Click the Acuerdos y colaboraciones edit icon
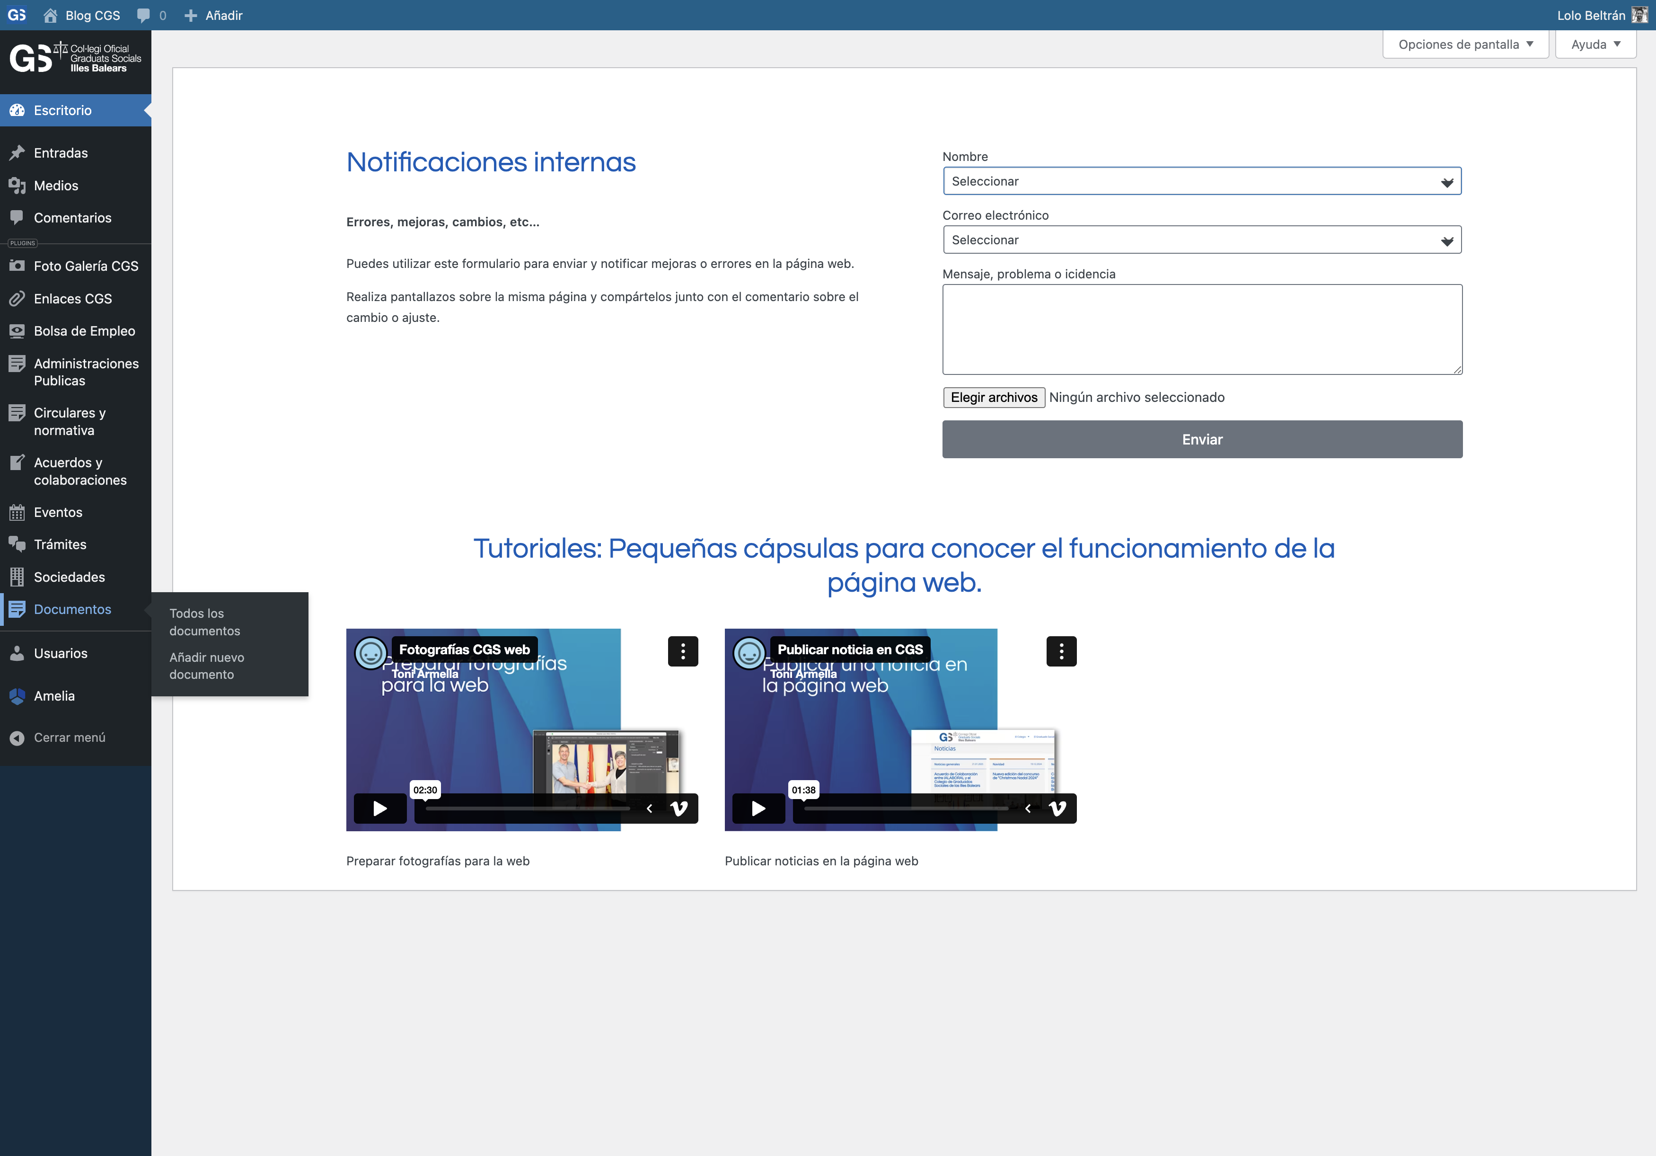Screen dimensions: 1656x1156 (17, 462)
